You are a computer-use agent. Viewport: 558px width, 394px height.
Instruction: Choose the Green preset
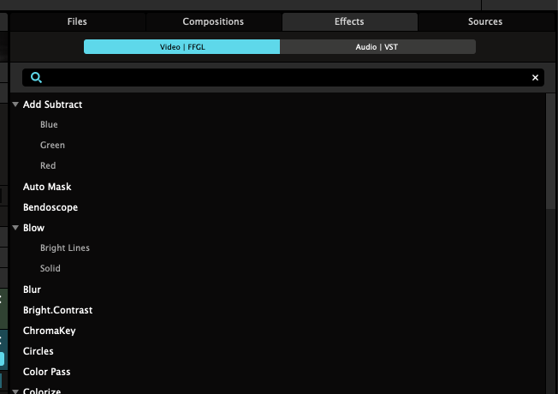coord(52,146)
